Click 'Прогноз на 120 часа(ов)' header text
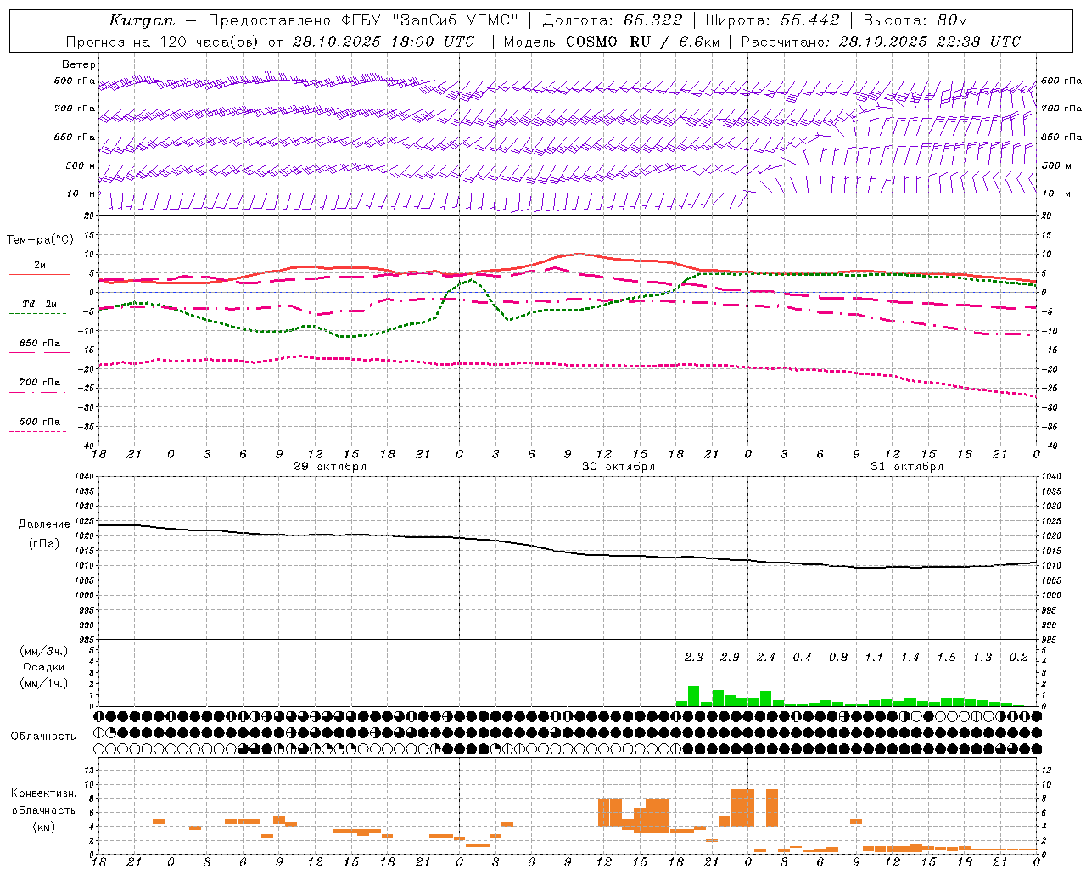The width and height of the screenshot is (1086, 869). coord(163,42)
